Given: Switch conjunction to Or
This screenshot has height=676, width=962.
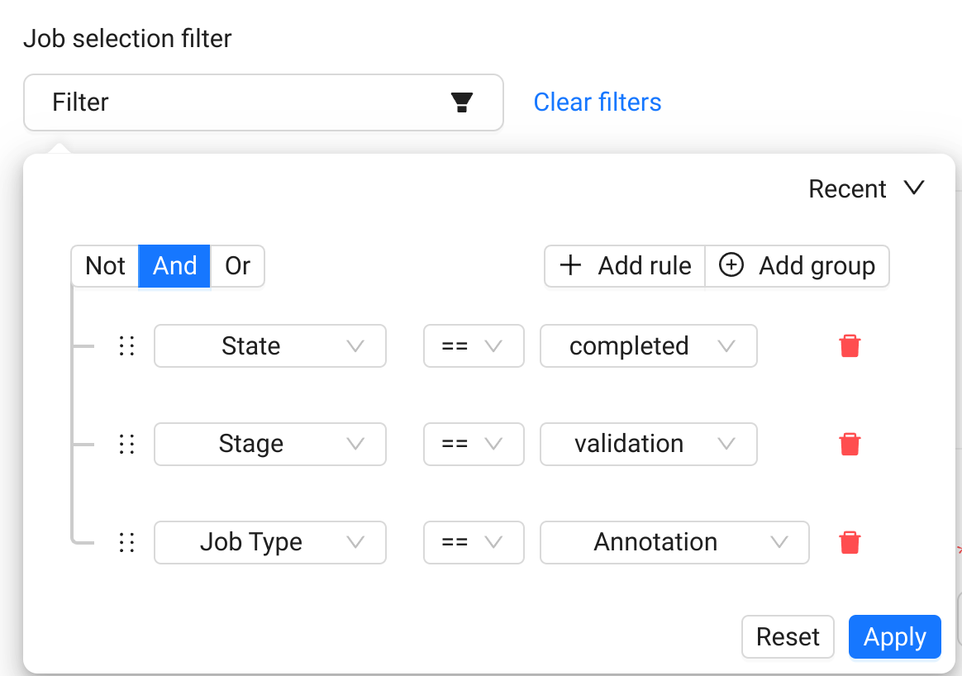Looking at the screenshot, I should (x=237, y=266).
